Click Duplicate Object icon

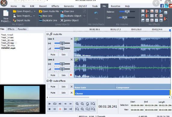pyautogui.click(x=62, y=16)
